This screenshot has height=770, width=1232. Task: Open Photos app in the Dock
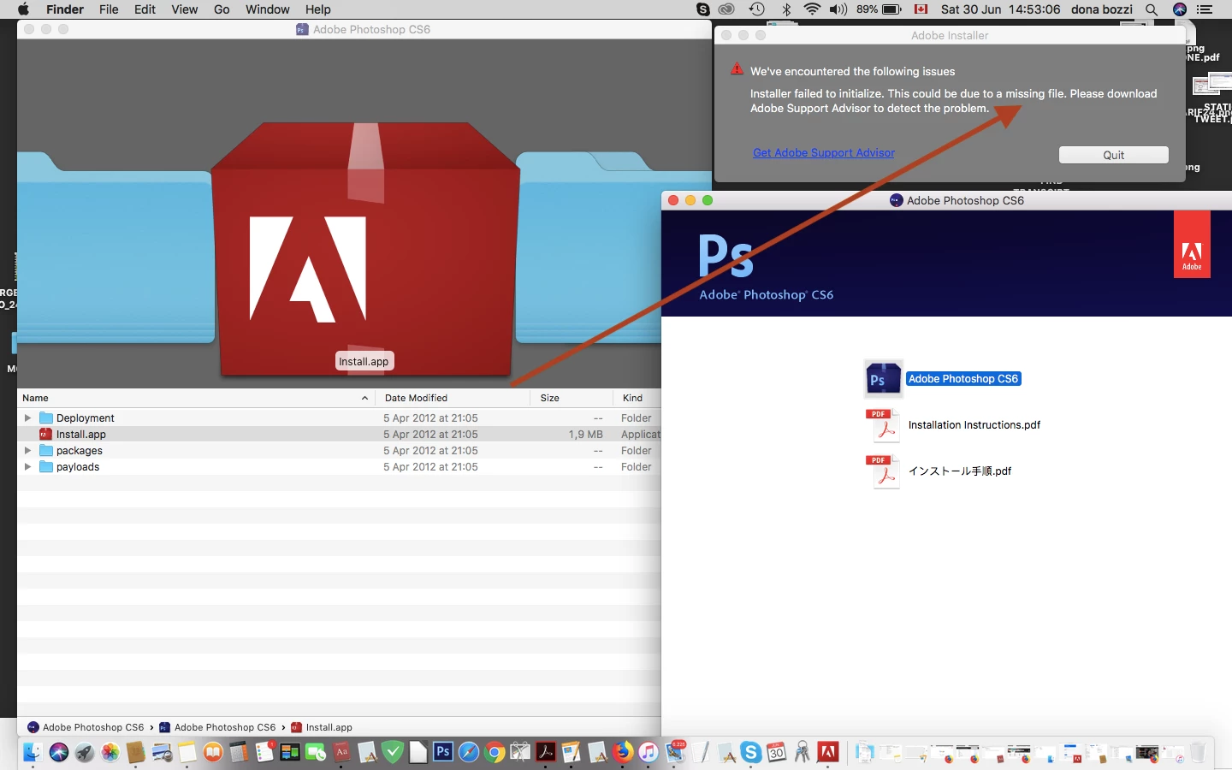[x=110, y=752]
